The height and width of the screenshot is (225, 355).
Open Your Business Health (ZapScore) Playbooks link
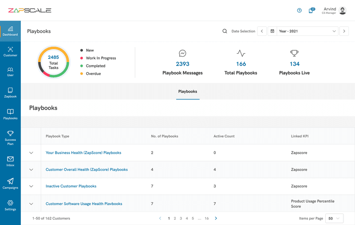tap(83, 153)
